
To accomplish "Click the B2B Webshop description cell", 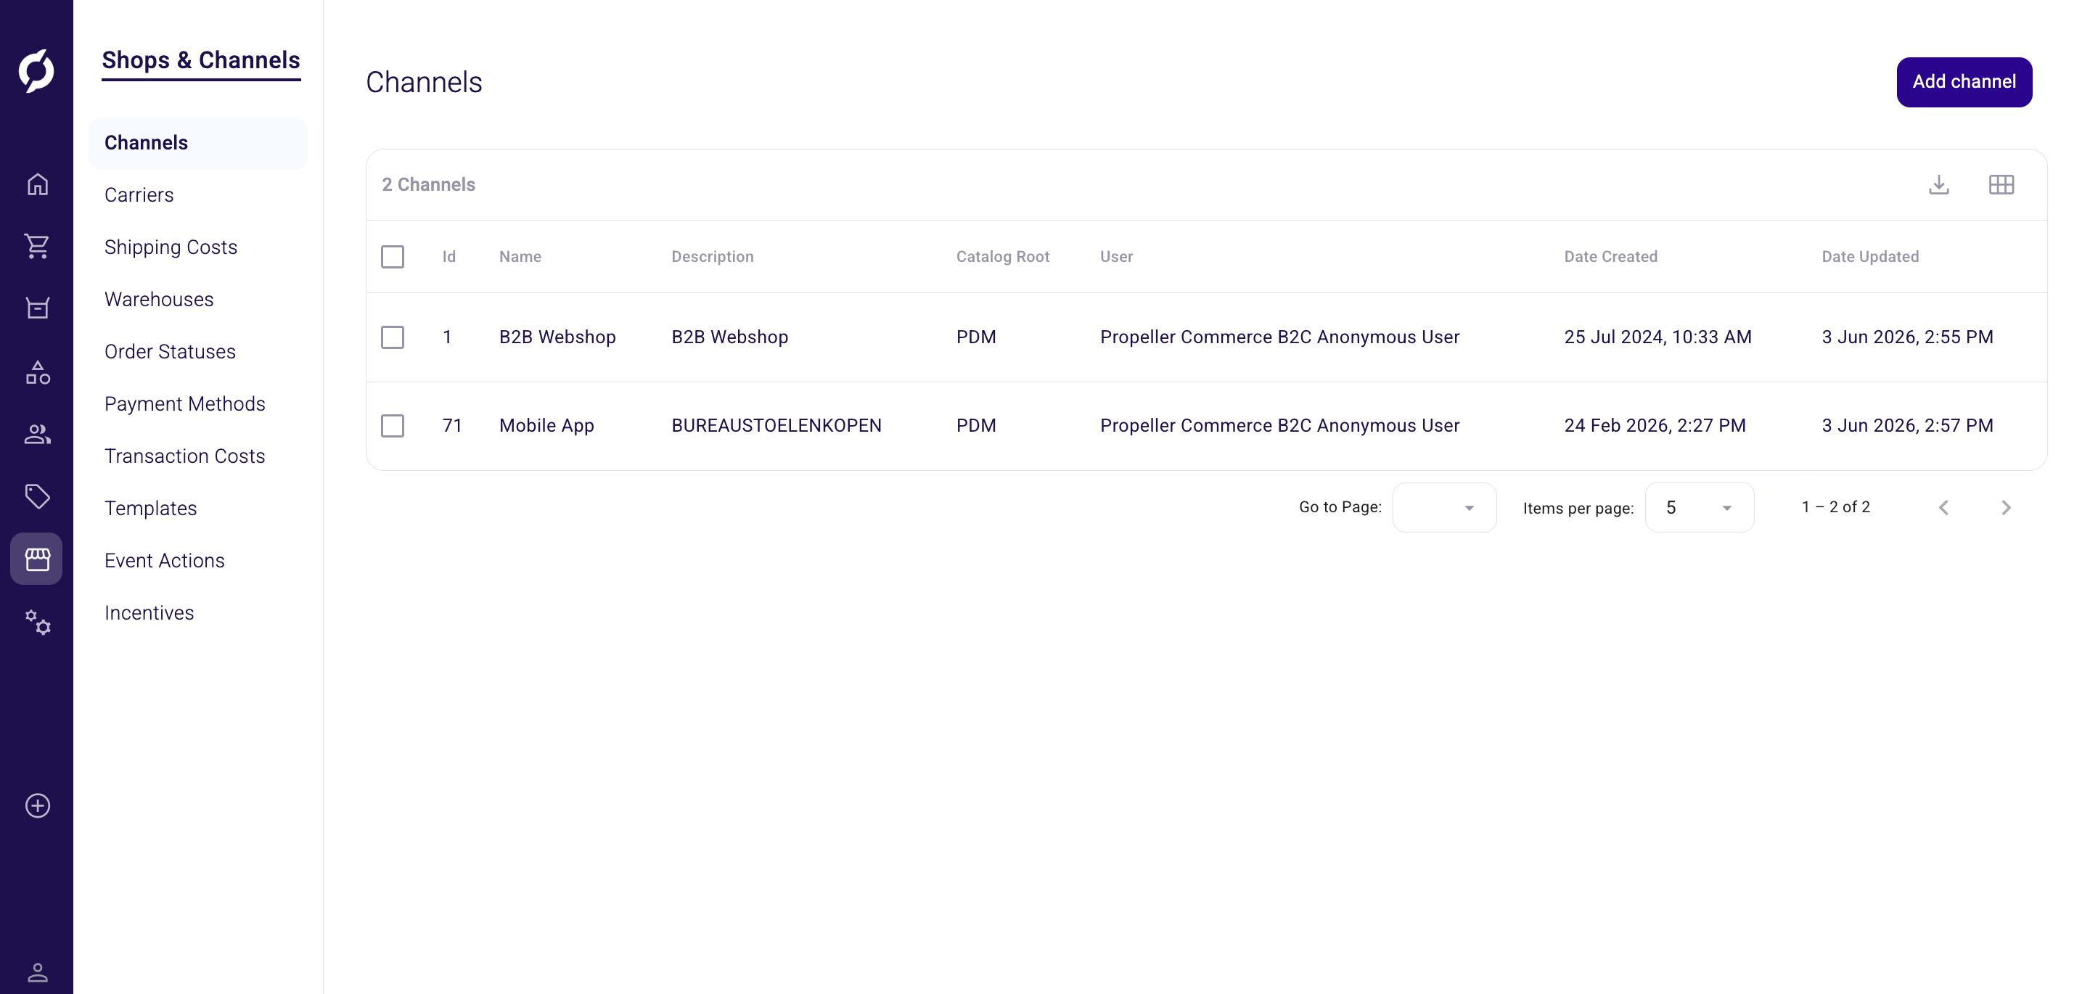I will point(729,337).
